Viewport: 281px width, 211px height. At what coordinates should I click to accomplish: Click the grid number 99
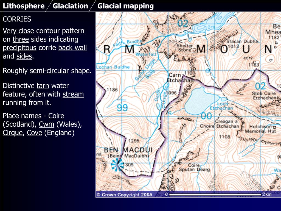[x=122, y=108]
